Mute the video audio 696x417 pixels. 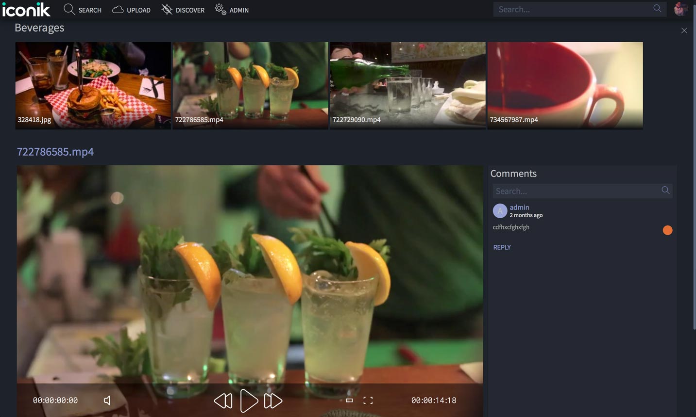pyautogui.click(x=107, y=401)
